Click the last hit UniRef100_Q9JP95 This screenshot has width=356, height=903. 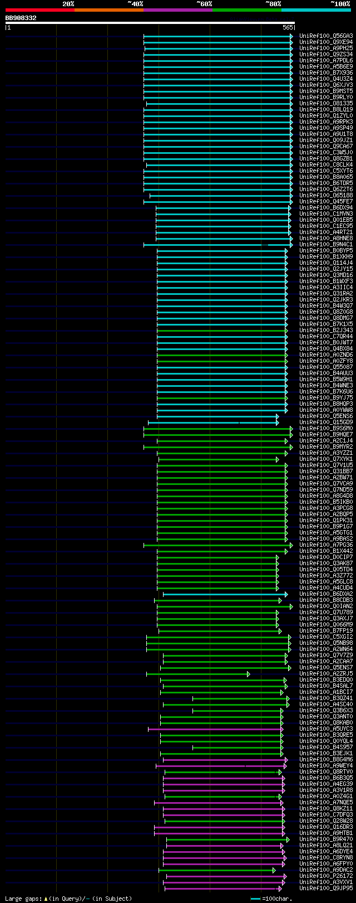326,888
